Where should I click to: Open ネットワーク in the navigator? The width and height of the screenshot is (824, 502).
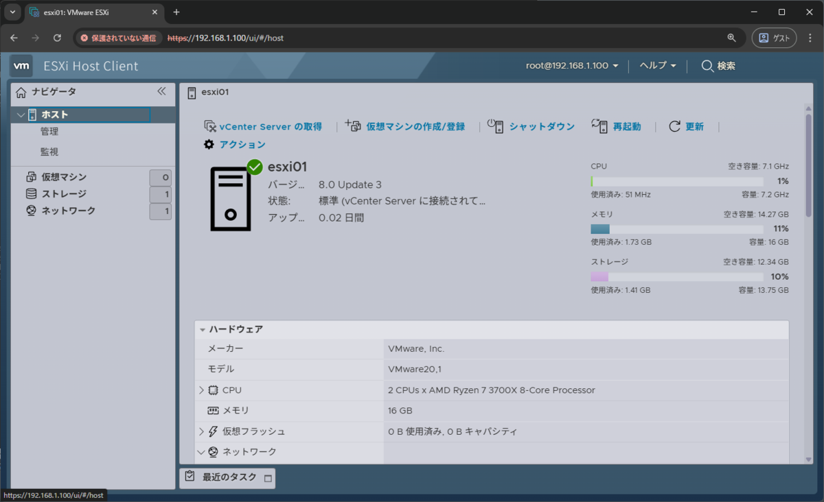pos(69,211)
